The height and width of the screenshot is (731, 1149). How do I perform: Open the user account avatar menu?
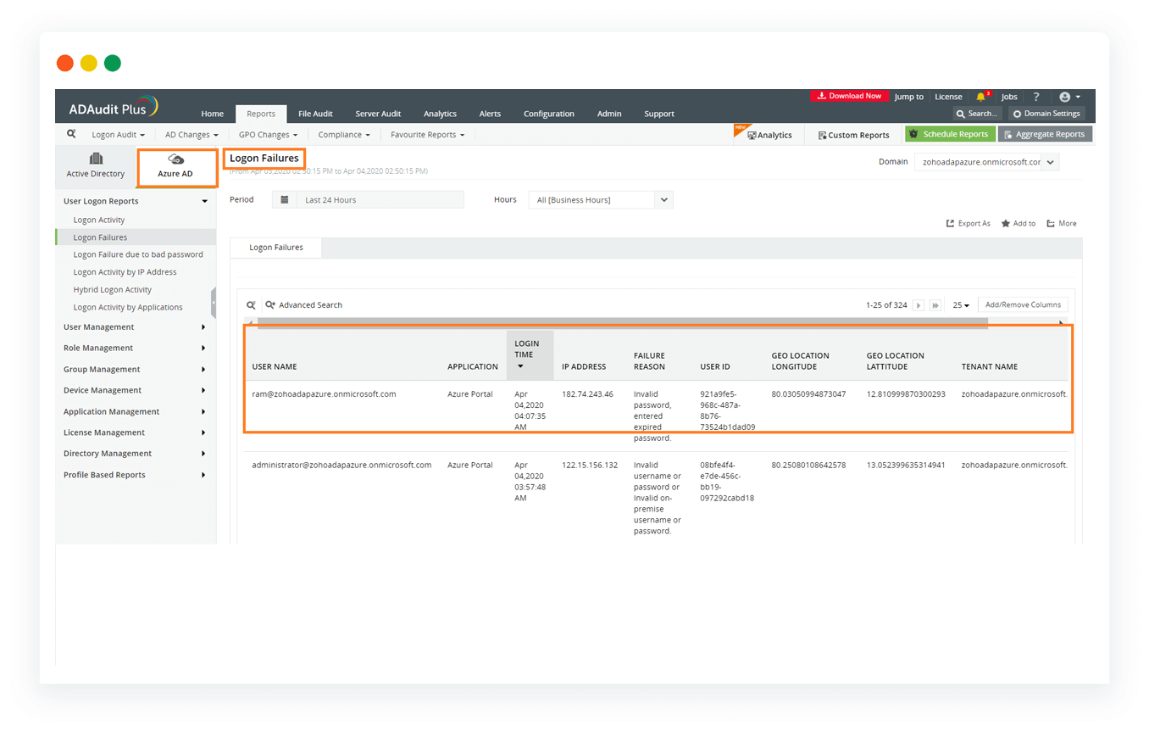tap(1069, 97)
